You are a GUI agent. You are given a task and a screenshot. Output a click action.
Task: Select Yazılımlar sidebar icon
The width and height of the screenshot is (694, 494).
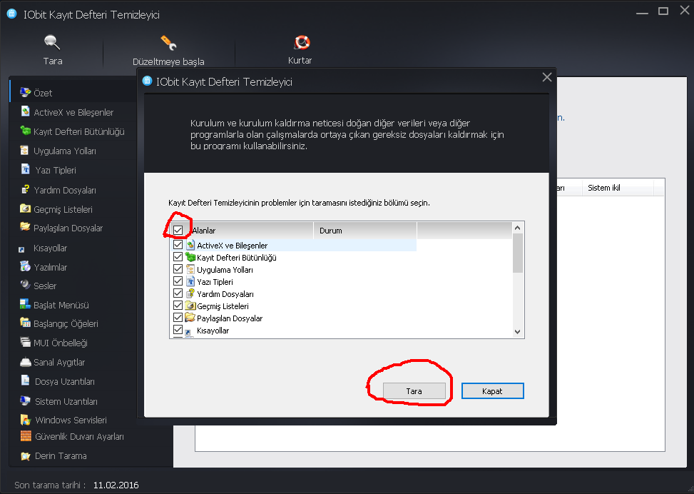[25, 266]
